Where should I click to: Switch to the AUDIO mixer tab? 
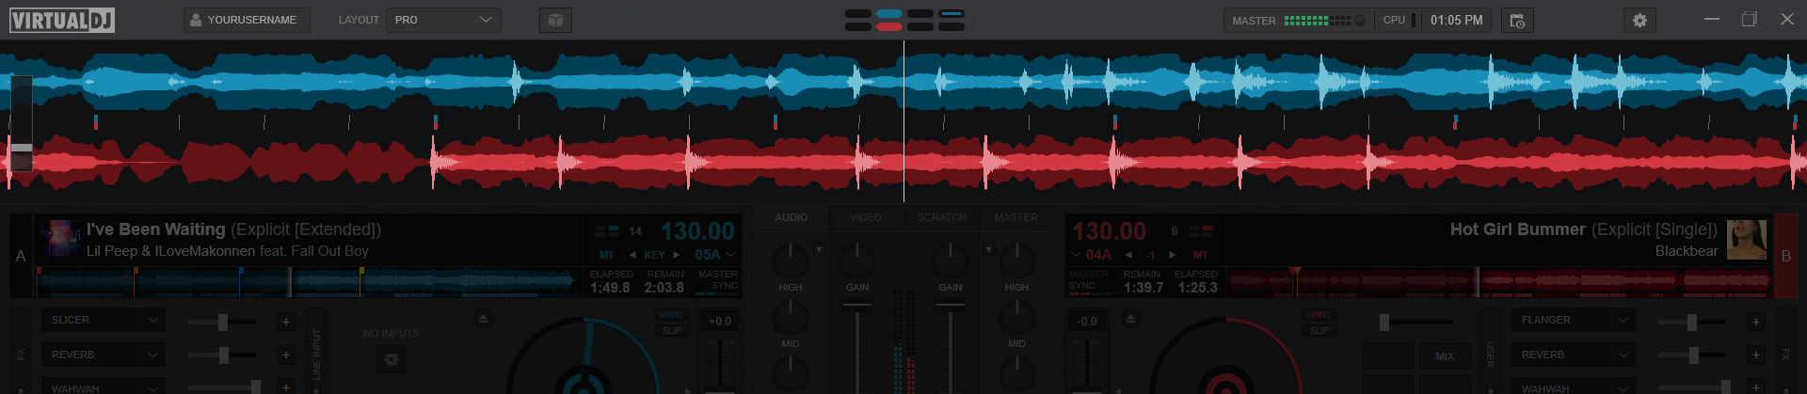click(791, 217)
